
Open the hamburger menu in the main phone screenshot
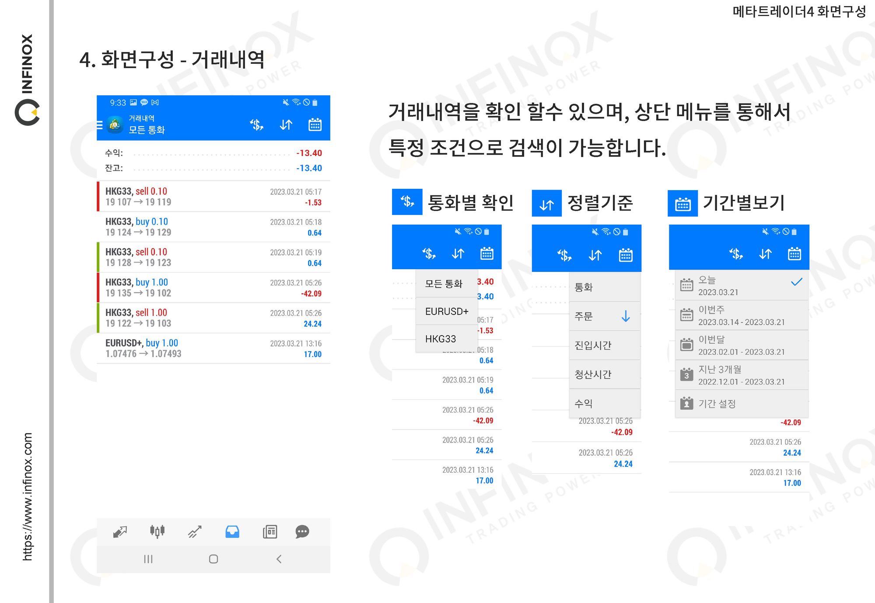point(100,125)
